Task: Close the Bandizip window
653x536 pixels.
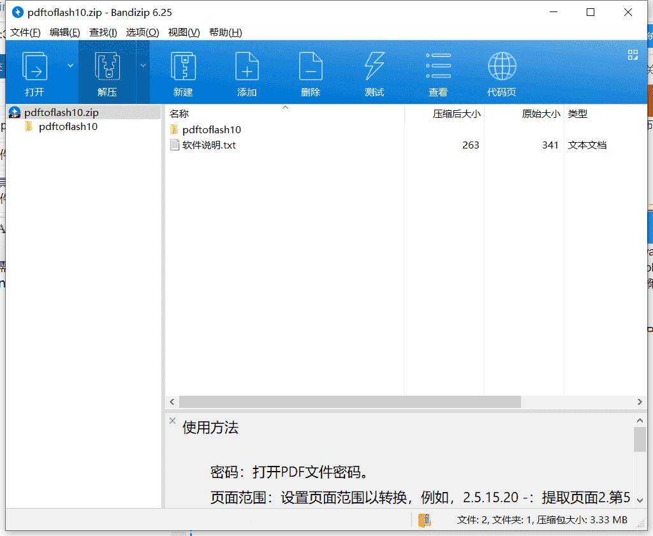Action: tap(628, 12)
